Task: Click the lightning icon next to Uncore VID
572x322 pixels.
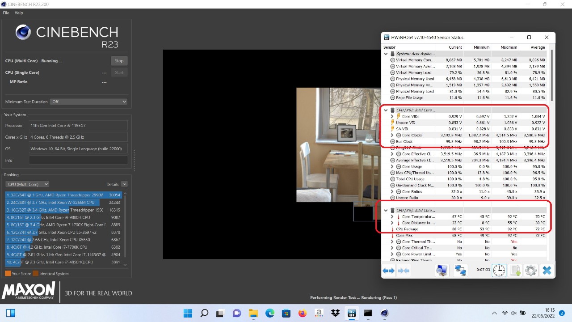Action: (x=392, y=123)
